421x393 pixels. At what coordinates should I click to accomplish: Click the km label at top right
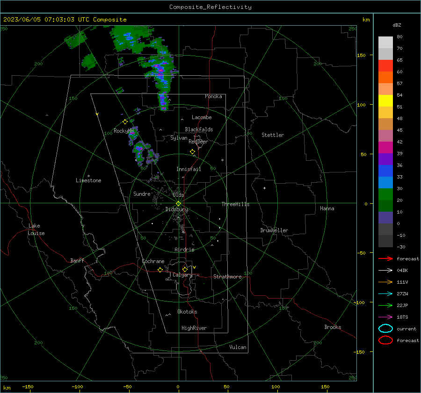point(366,20)
